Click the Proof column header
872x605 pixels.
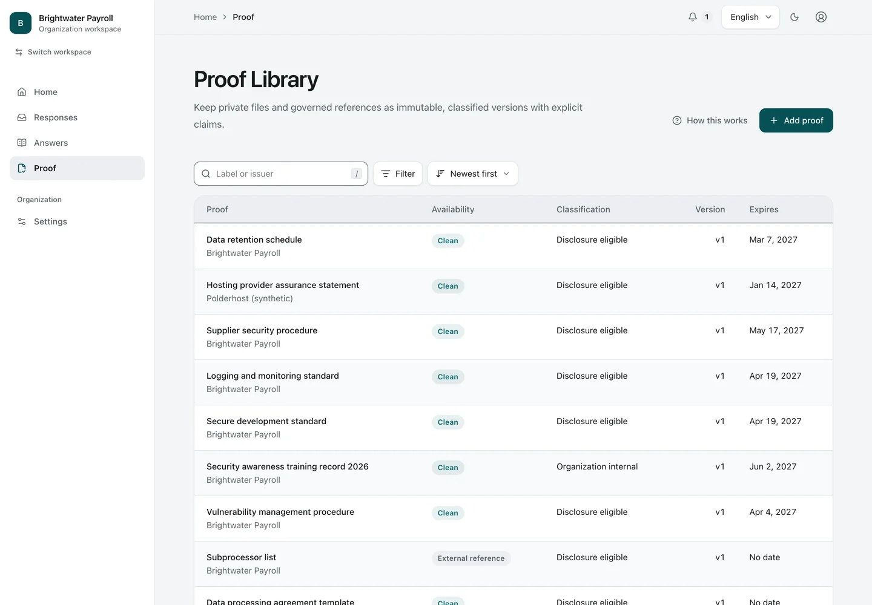[217, 209]
